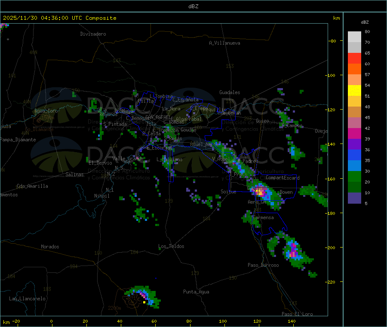Click the -200 tick on the right km axis
The width and height of the screenshot is (387, 327).
coord(330,248)
